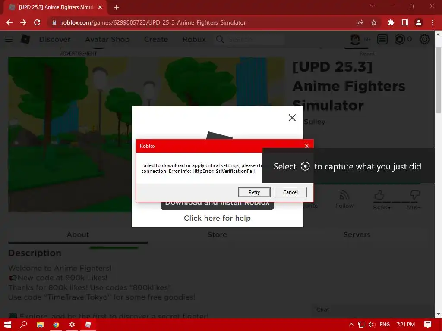Screen dimensions: 442x331
Task: Switch to the About tab
Action: point(78,234)
